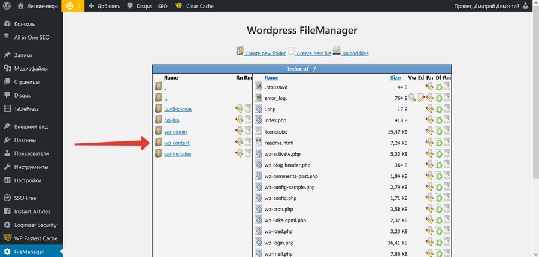Open Плагины in the admin sidebar
539x257 pixels.
coord(26,140)
